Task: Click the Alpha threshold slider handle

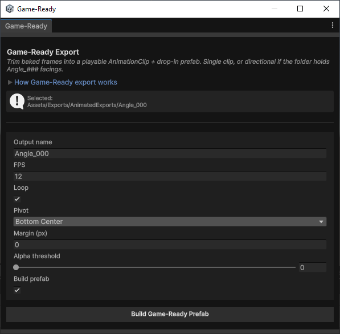Action: [x=16, y=267]
